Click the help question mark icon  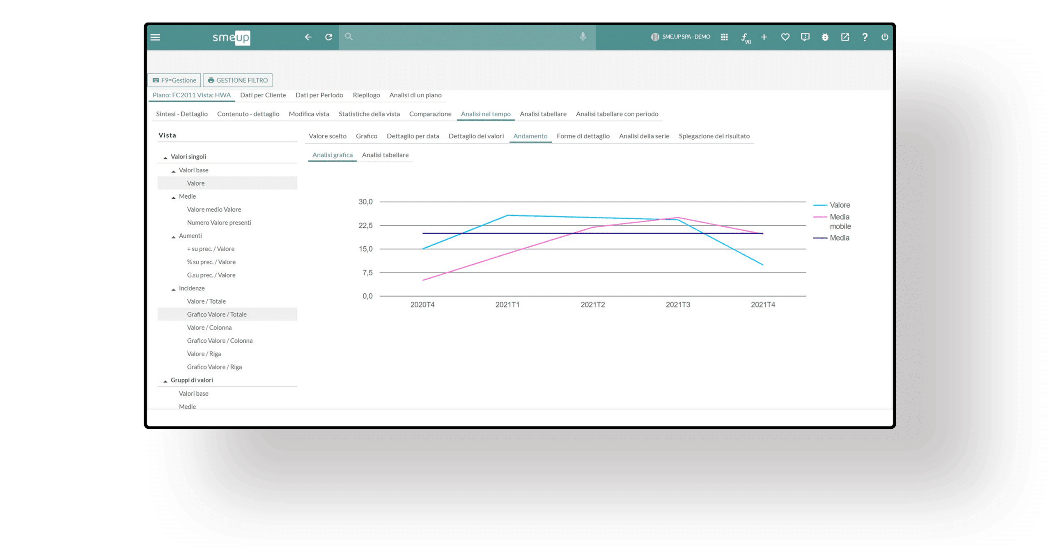pyautogui.click(x=865, y=37)
